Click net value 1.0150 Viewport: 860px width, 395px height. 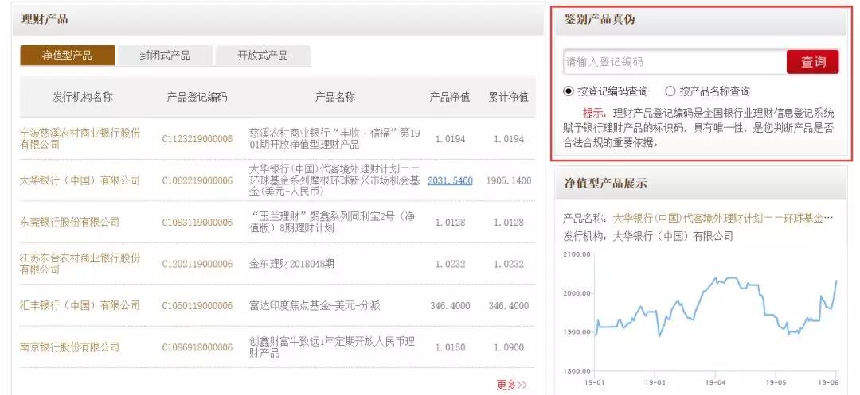coord(450,347)
